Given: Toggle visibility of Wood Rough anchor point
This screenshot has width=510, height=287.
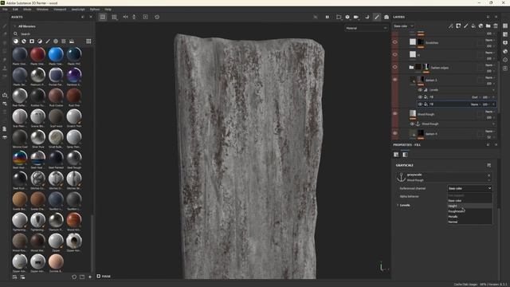Looking at the screenshot, I should click(x=412, y=124).
